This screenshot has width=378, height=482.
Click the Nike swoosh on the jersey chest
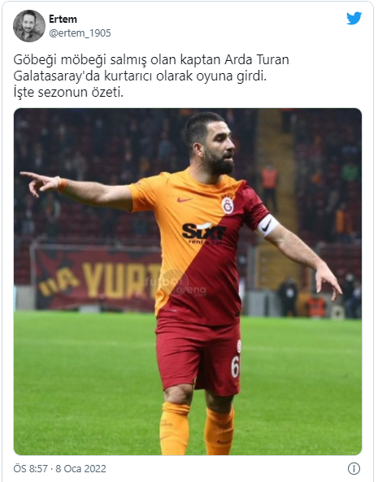tap(185, 200)
